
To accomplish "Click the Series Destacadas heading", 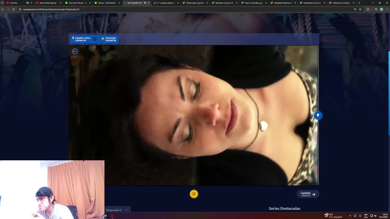I will point(284,208).
